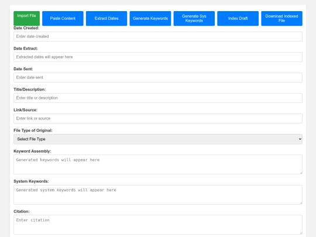
Task: Click the Keyword Assembly text area
Action: 158,164
